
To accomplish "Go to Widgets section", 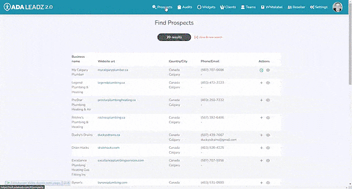I will [206, 7].
